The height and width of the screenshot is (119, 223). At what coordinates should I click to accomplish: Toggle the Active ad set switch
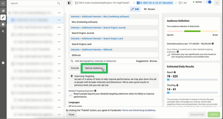209,2
